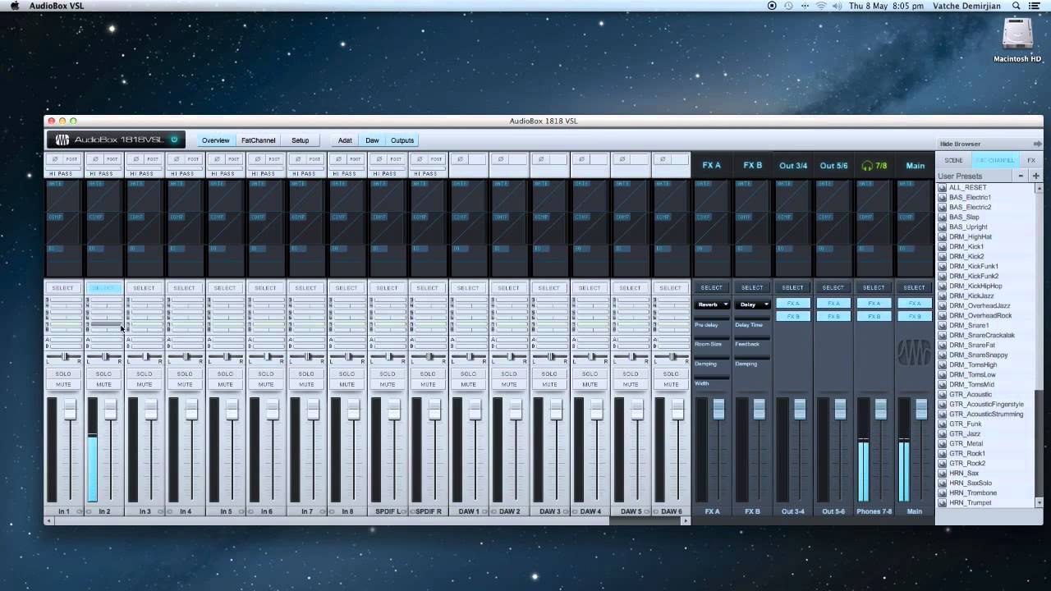Click the FX A fader handle
1051x591 pixels.
[x=719, y=409]
